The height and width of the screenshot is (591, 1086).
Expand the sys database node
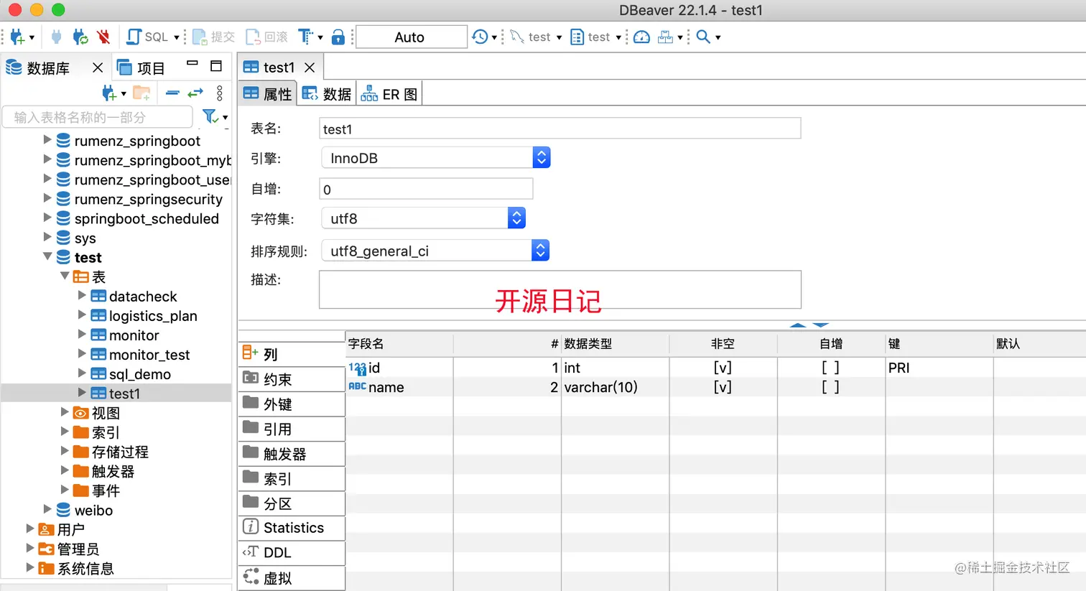[x=47, y=236]
